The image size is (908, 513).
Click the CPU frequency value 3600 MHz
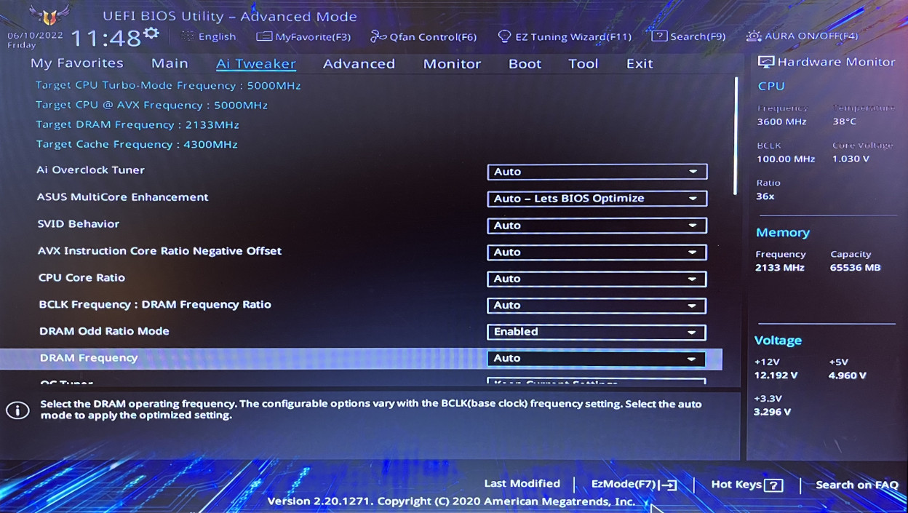(x=781, y=122)
